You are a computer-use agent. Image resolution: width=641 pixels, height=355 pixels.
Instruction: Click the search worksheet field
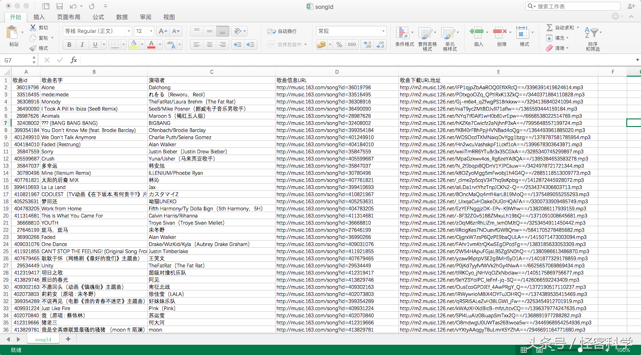click(573, 6)
